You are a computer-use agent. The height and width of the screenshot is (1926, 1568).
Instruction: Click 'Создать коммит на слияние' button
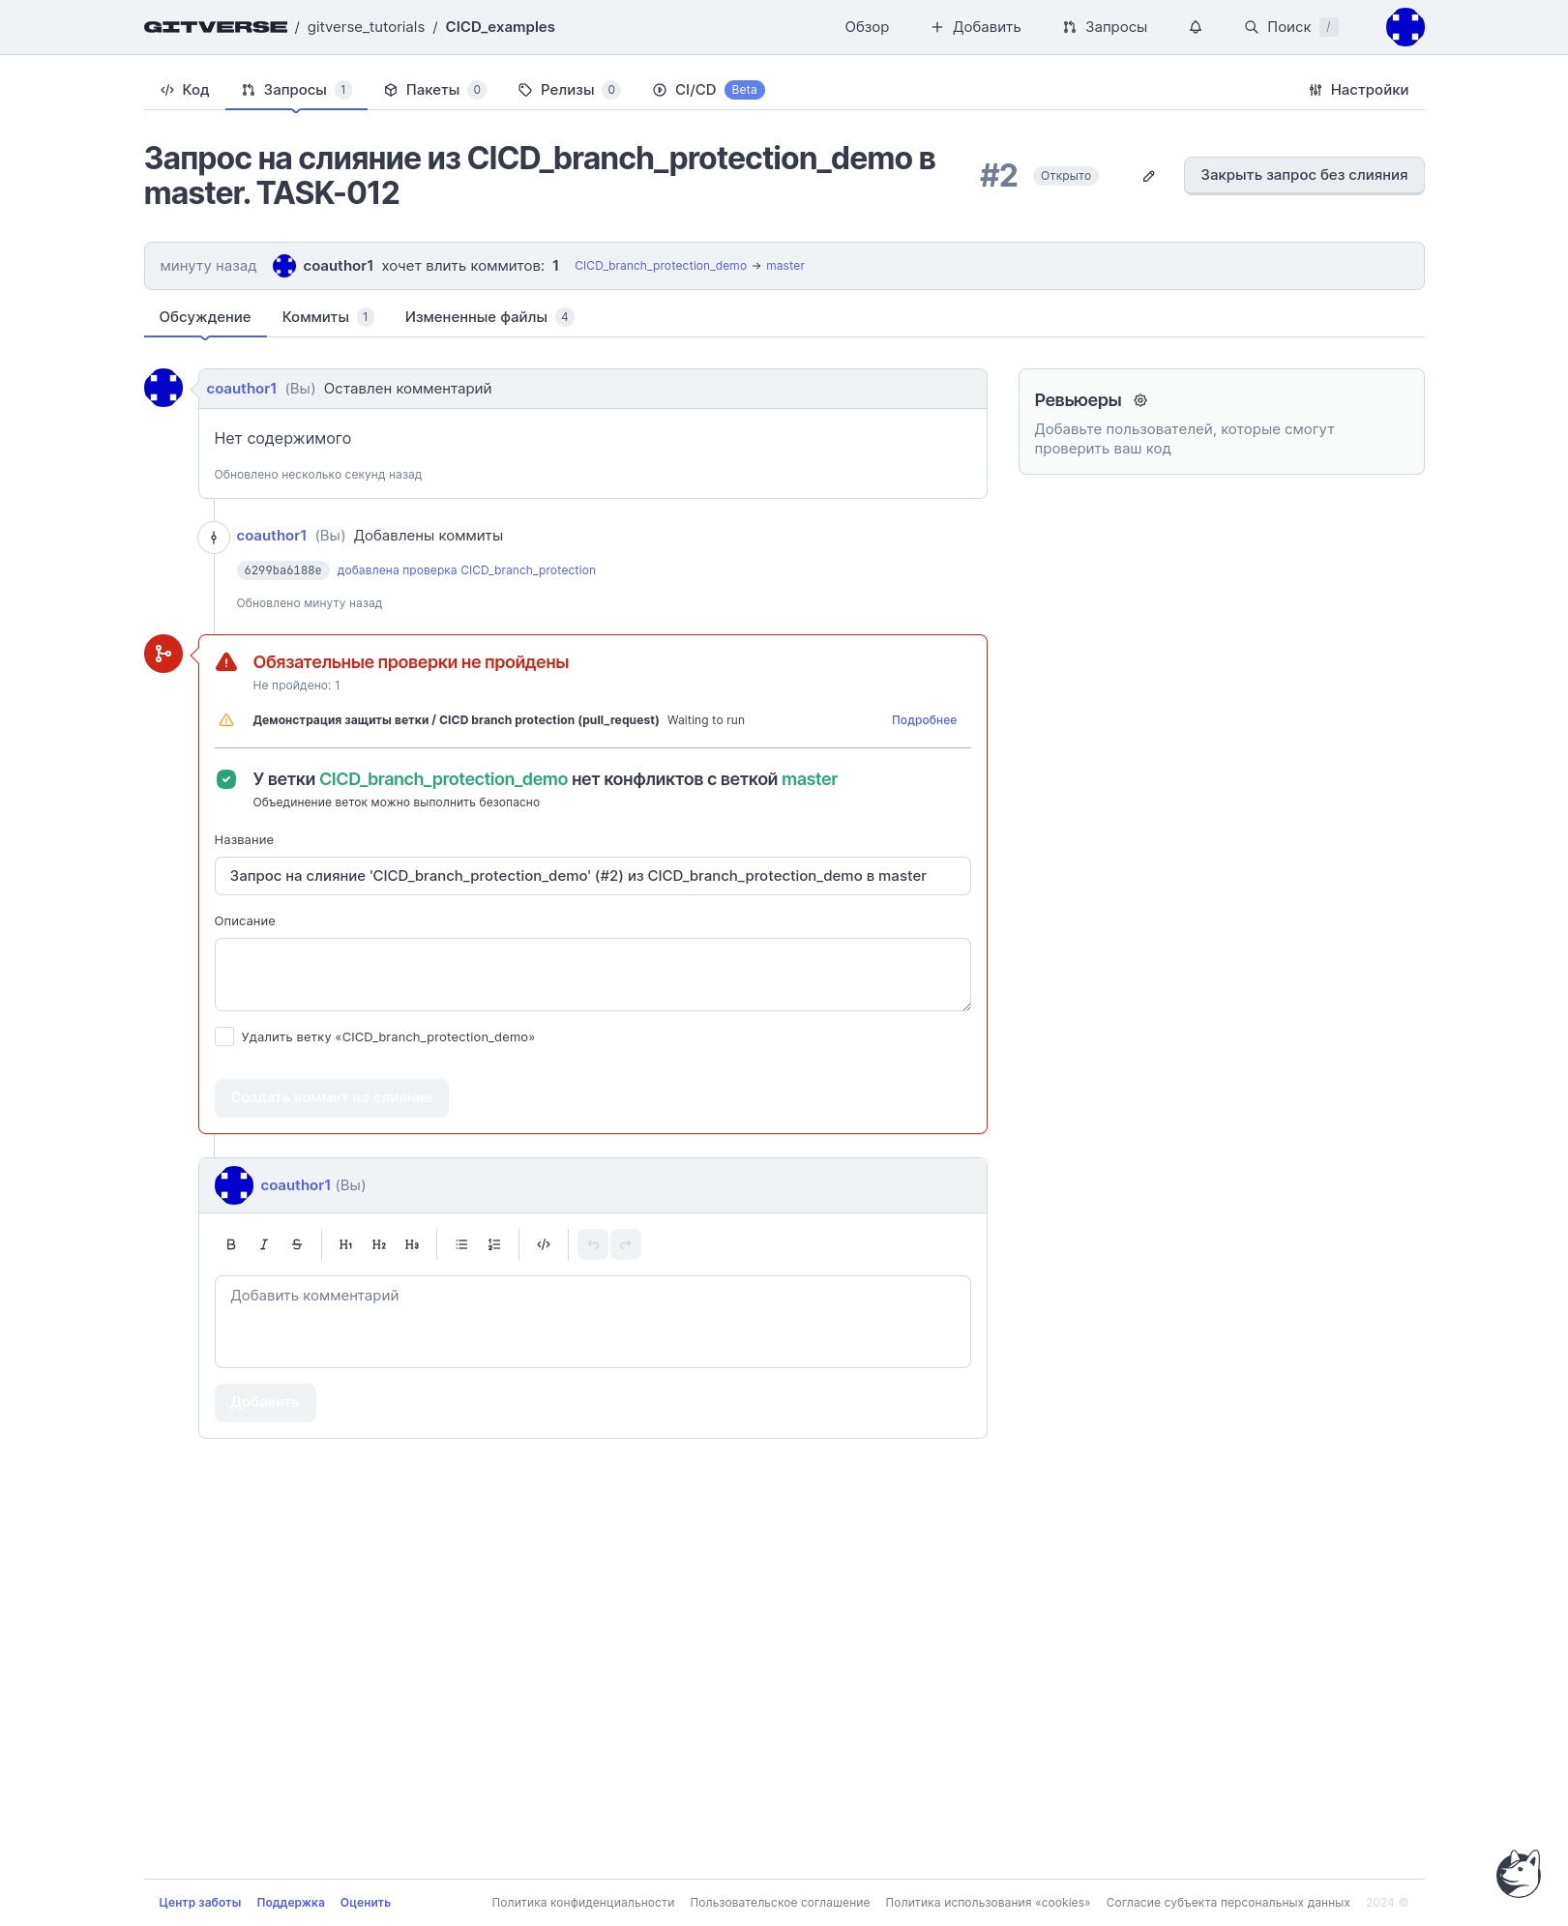coord(332,1098)
